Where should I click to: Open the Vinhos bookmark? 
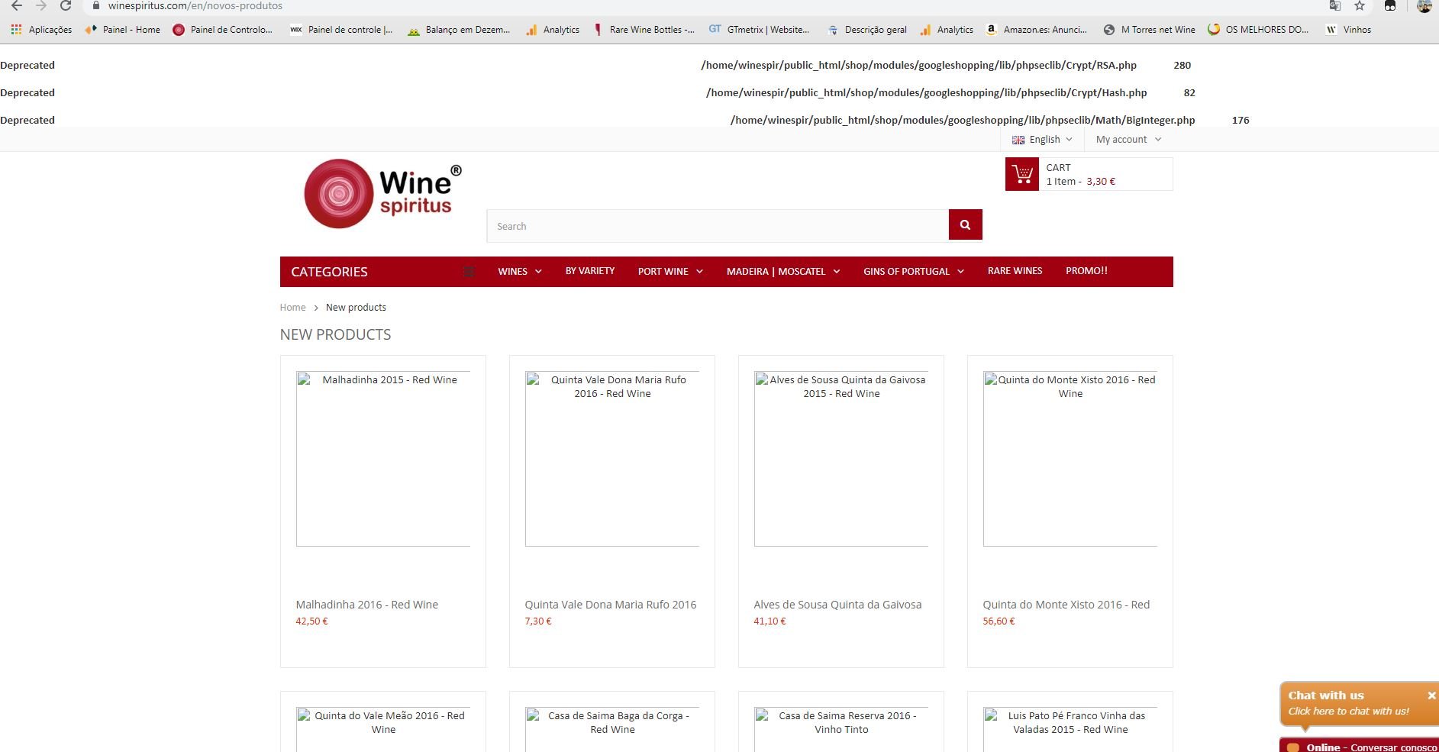pos(1348,30)
